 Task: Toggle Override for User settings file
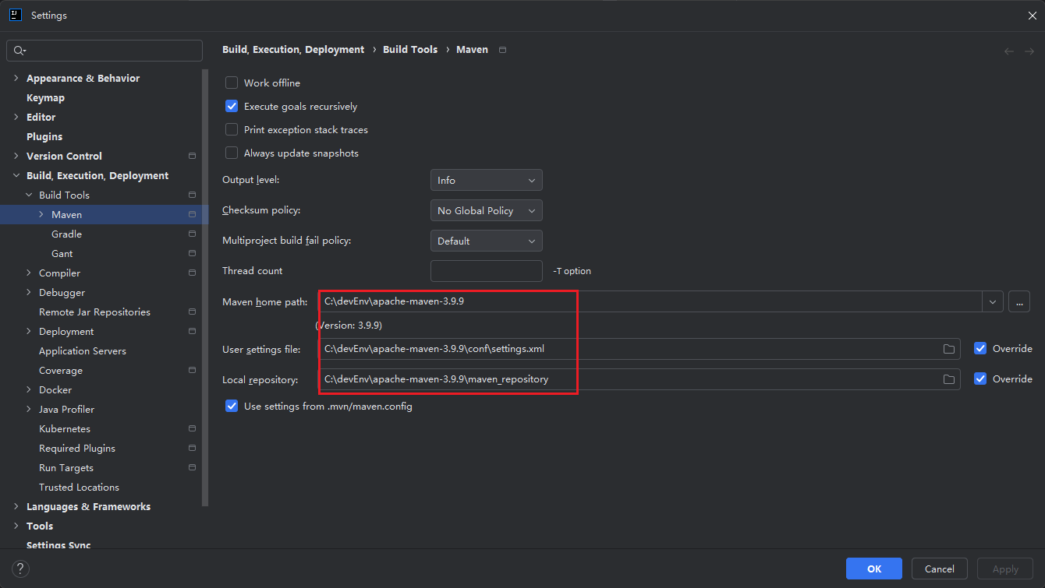tap(980, 348)
